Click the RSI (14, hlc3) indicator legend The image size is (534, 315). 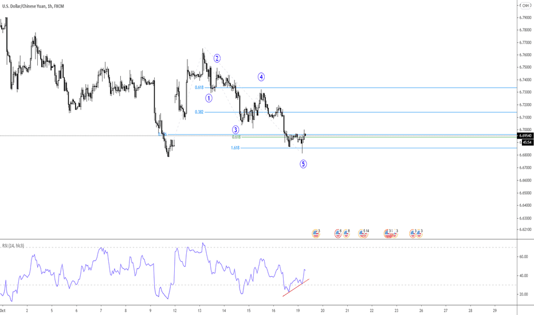(x=13, y=246)
